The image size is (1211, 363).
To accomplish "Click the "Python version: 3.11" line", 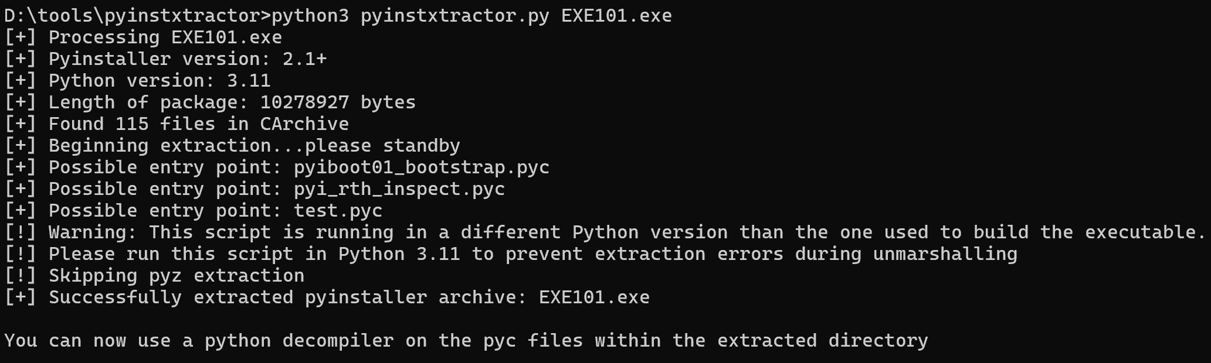I will [160, 81].
